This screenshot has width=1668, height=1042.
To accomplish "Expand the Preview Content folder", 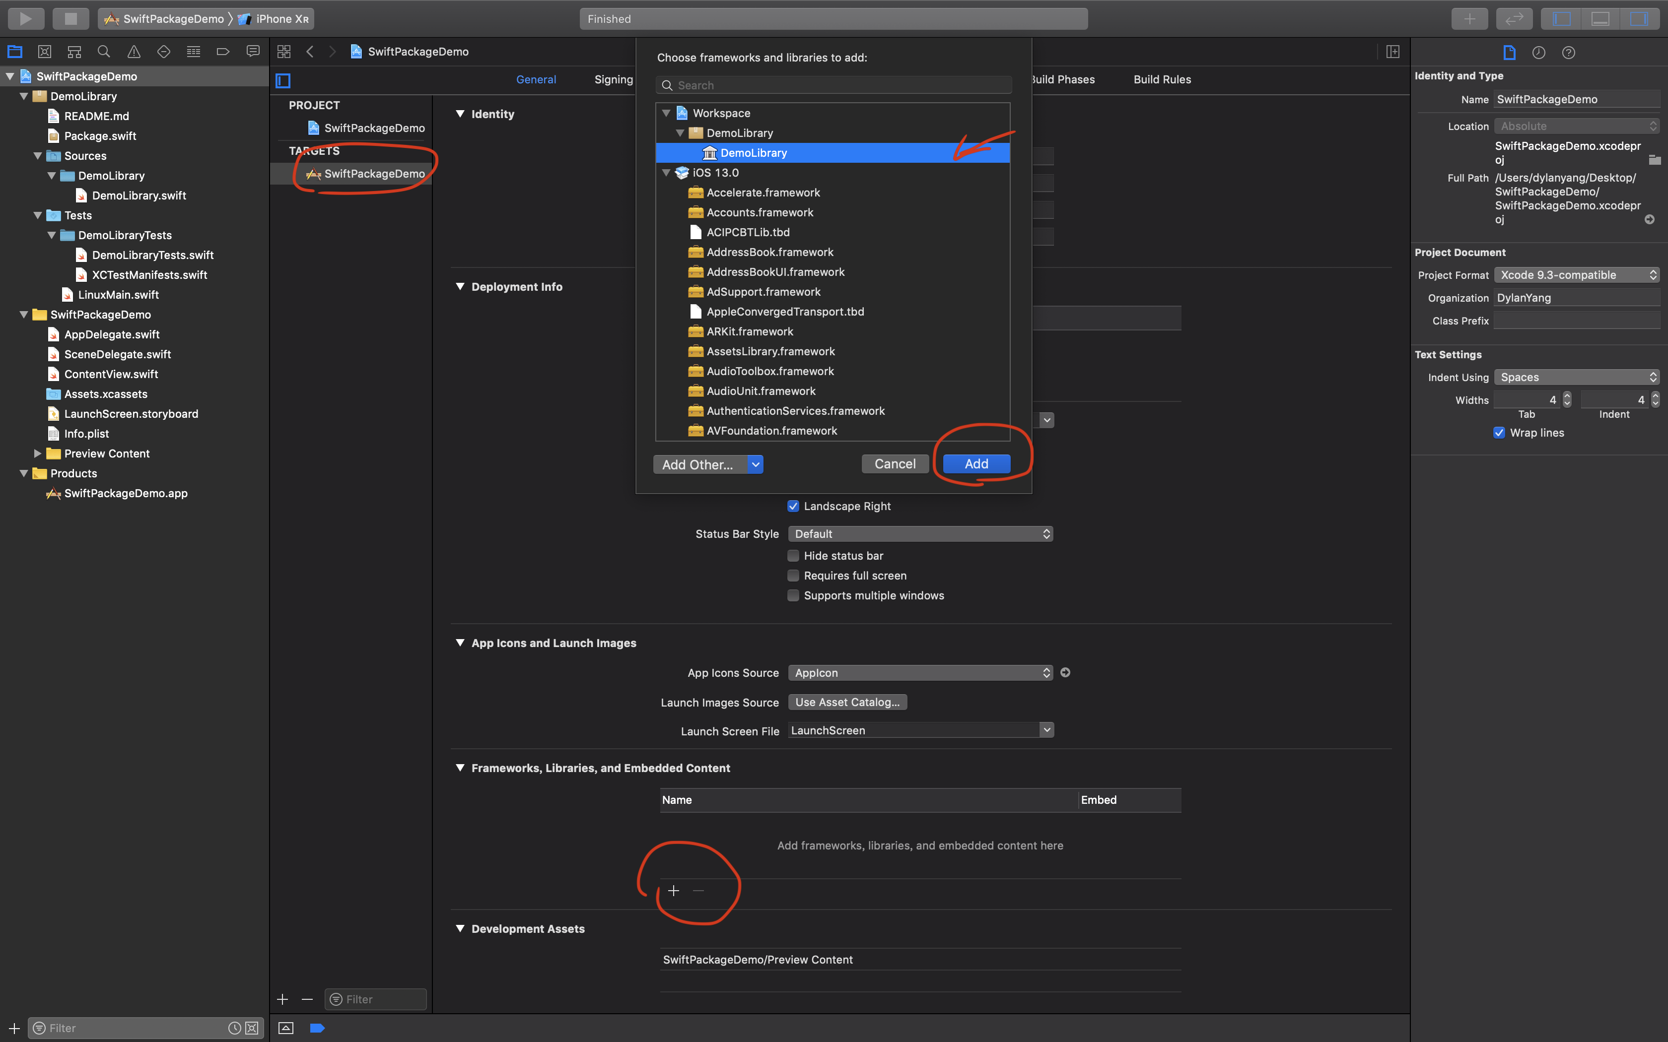I will (x=37, y=454).
